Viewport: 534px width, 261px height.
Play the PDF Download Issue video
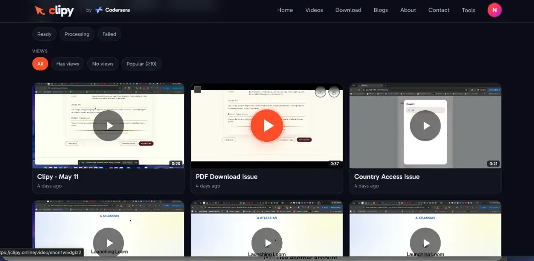[267, 126]
